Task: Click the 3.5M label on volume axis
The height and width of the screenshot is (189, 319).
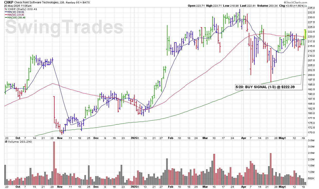Action: coord(311,141)
